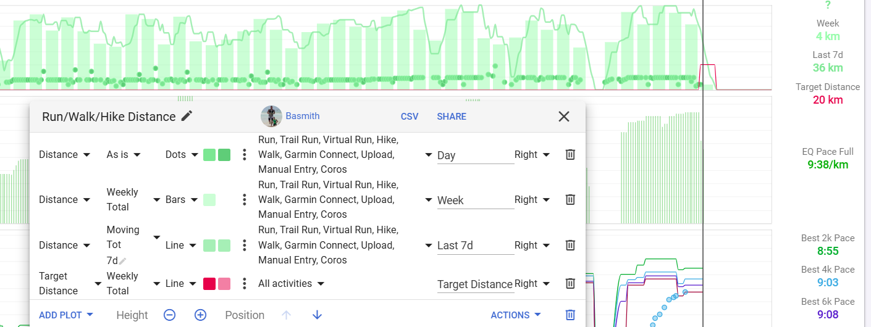871x327 pixels.
Task: Expand the All activities filter dropdown
Action: tap(292, 284)
